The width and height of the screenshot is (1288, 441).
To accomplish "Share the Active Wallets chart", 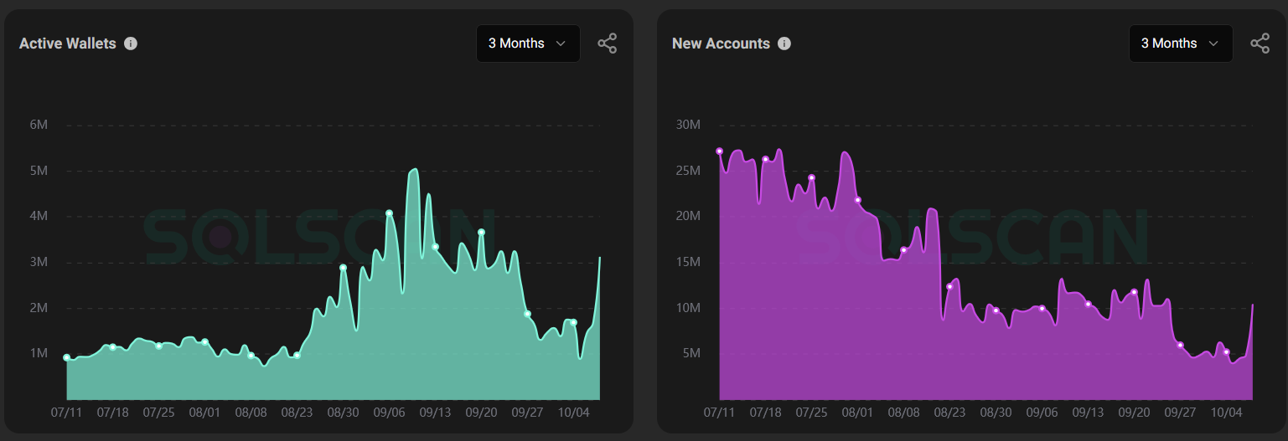I will 608,44.
